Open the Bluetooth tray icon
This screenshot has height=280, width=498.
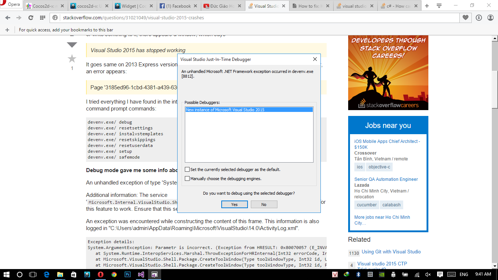358,275
